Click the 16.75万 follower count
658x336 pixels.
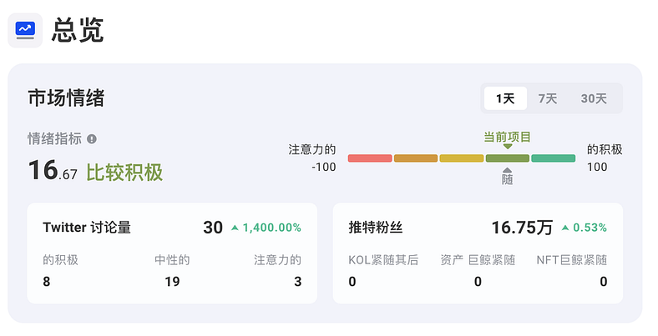522,228
